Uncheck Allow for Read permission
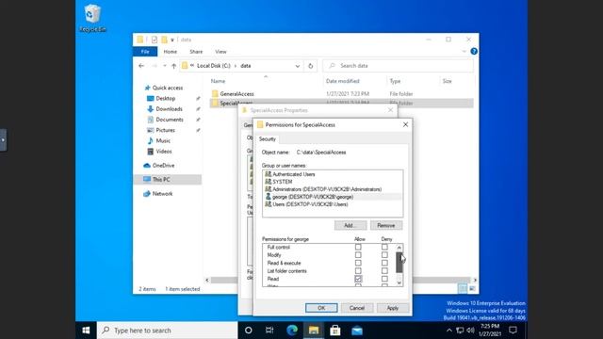The image size is (603, 339). tap(358, 279)
